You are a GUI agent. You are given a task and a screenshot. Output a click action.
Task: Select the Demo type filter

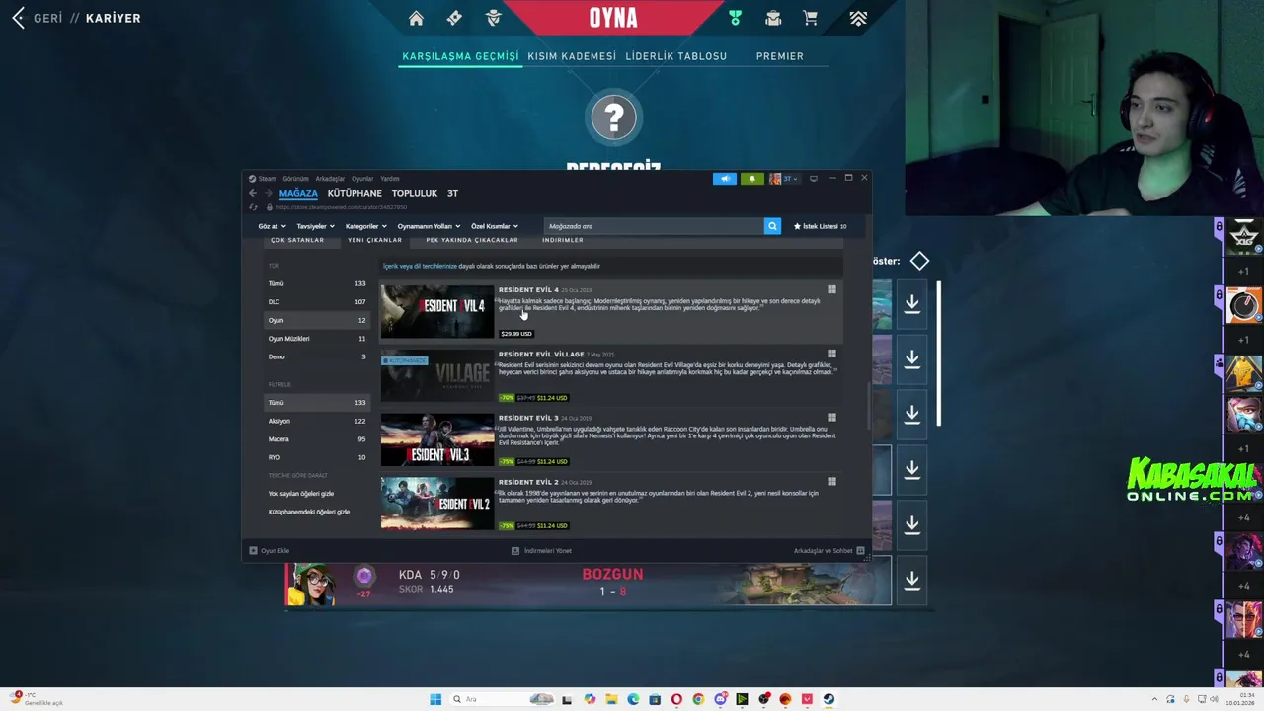coord(316,356)
